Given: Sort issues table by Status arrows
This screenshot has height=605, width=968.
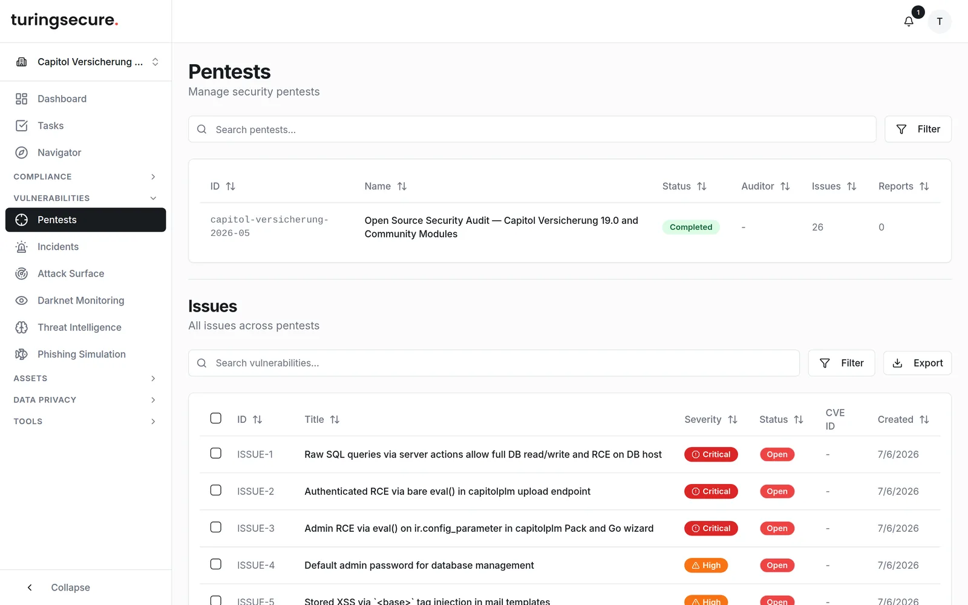Looking at the screenshot, I should coord(799,419).
